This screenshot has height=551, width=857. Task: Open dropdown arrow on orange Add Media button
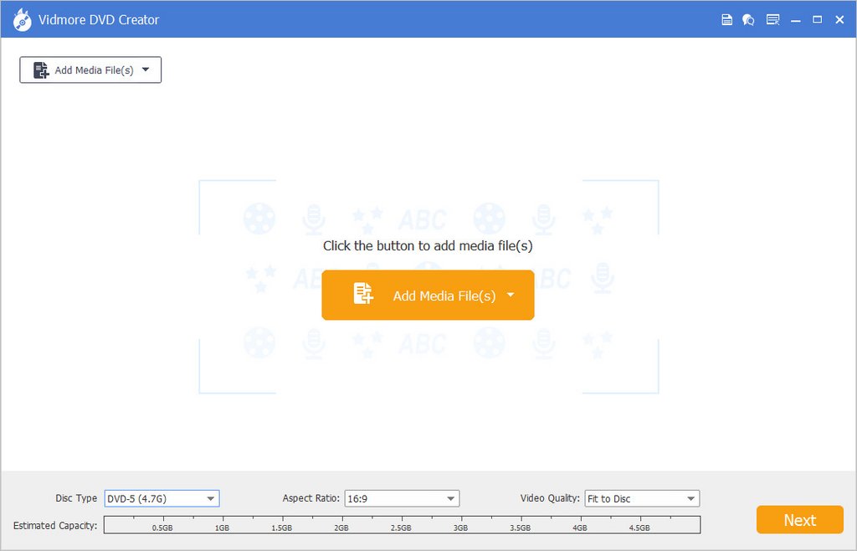pyautogui.click(x=511, y=295)
